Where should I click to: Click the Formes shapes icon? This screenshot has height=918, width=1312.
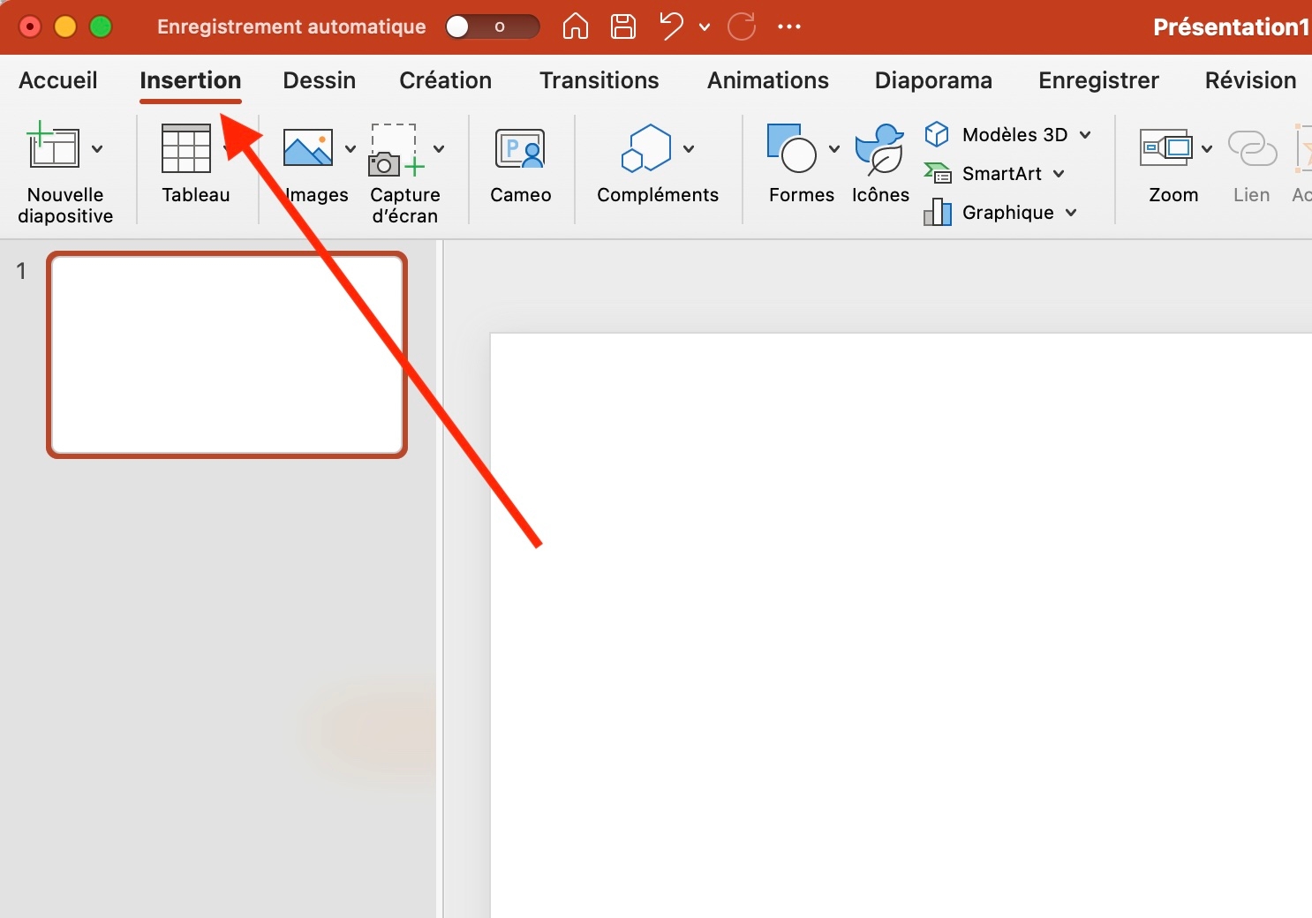coord(792,148)
